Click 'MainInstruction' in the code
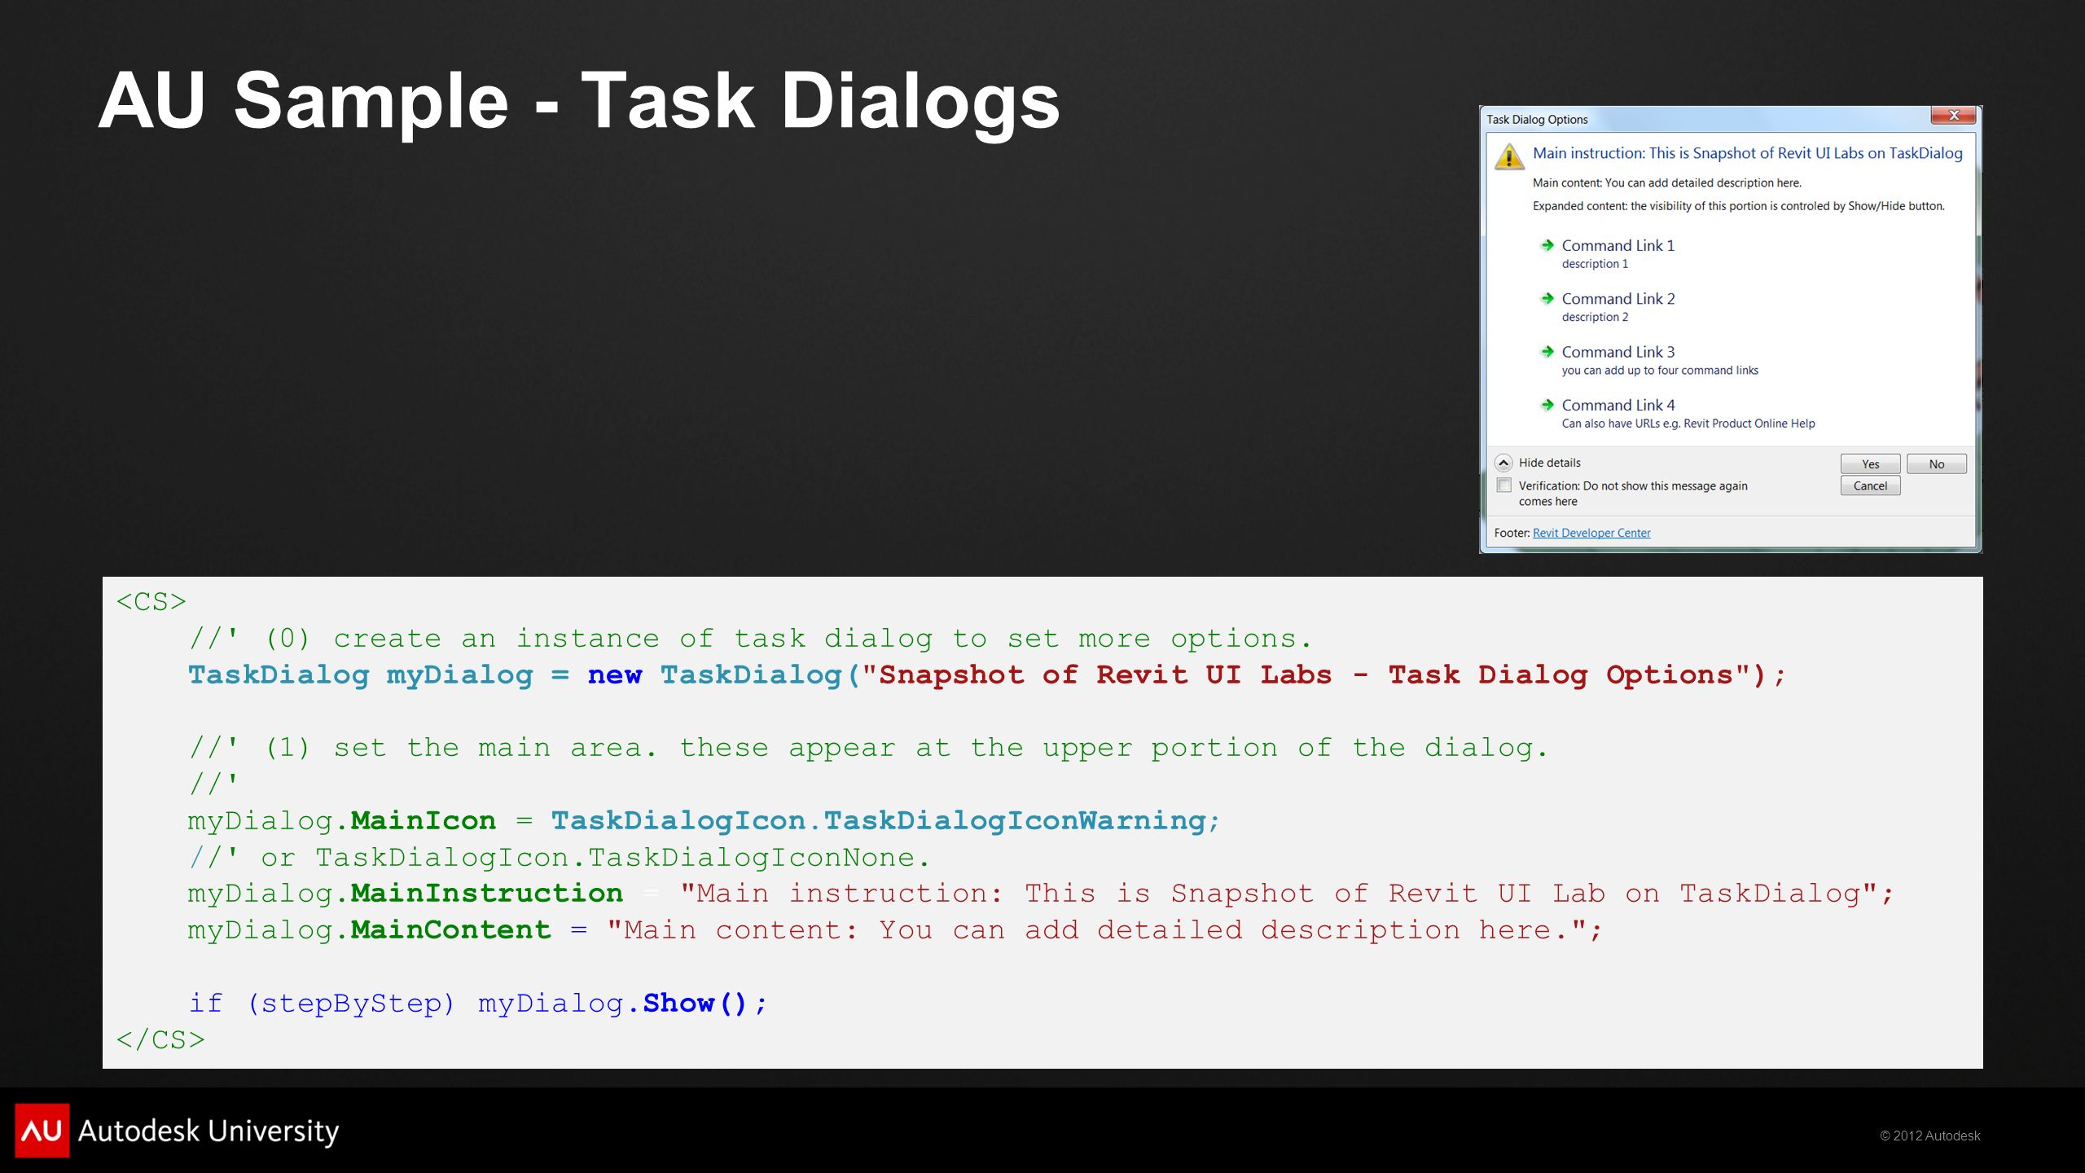 click(x=486, y=894)
